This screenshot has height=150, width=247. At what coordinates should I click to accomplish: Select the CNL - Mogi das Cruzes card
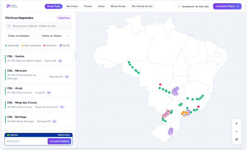click(38, 105)
